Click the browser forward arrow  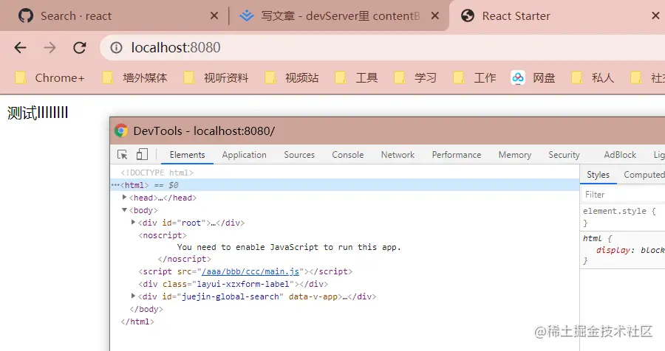click(50, 48)
